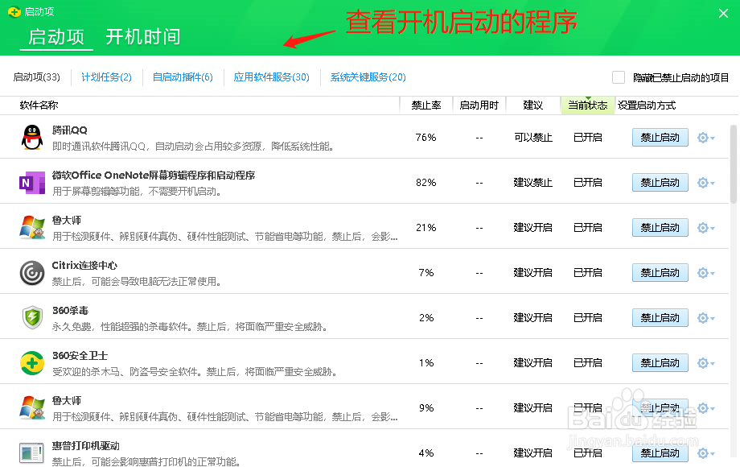Viewport: 740px width, 467px height.
Task: Open the 自启动插件(6) sub-tab
Action: (183, 77)
